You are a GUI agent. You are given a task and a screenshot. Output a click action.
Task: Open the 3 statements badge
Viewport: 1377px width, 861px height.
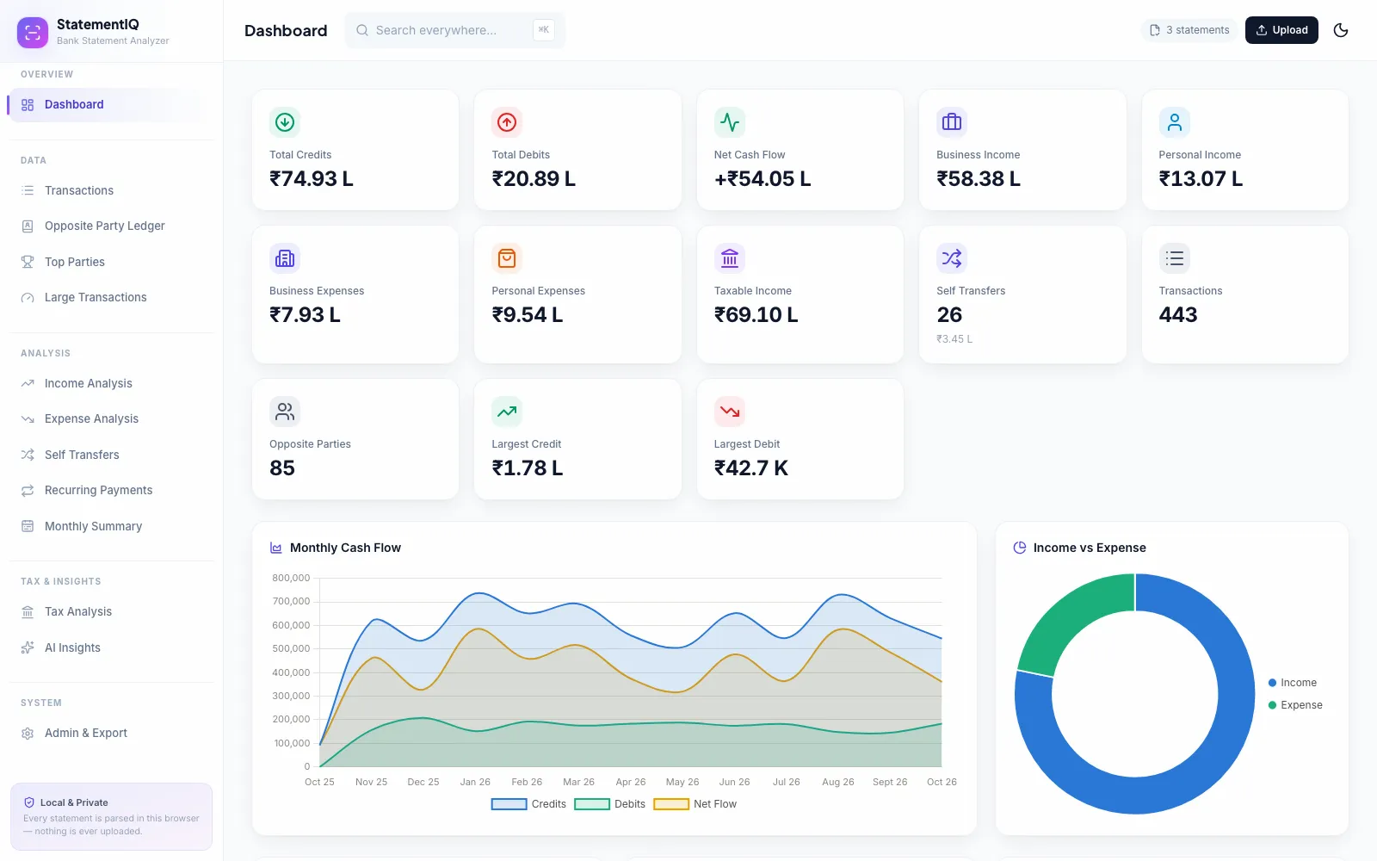pos(1189,30)
